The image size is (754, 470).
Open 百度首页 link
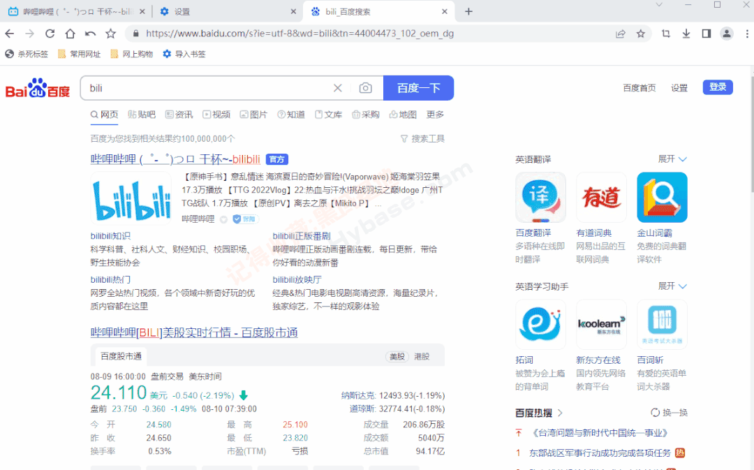[x=639, y=88]
